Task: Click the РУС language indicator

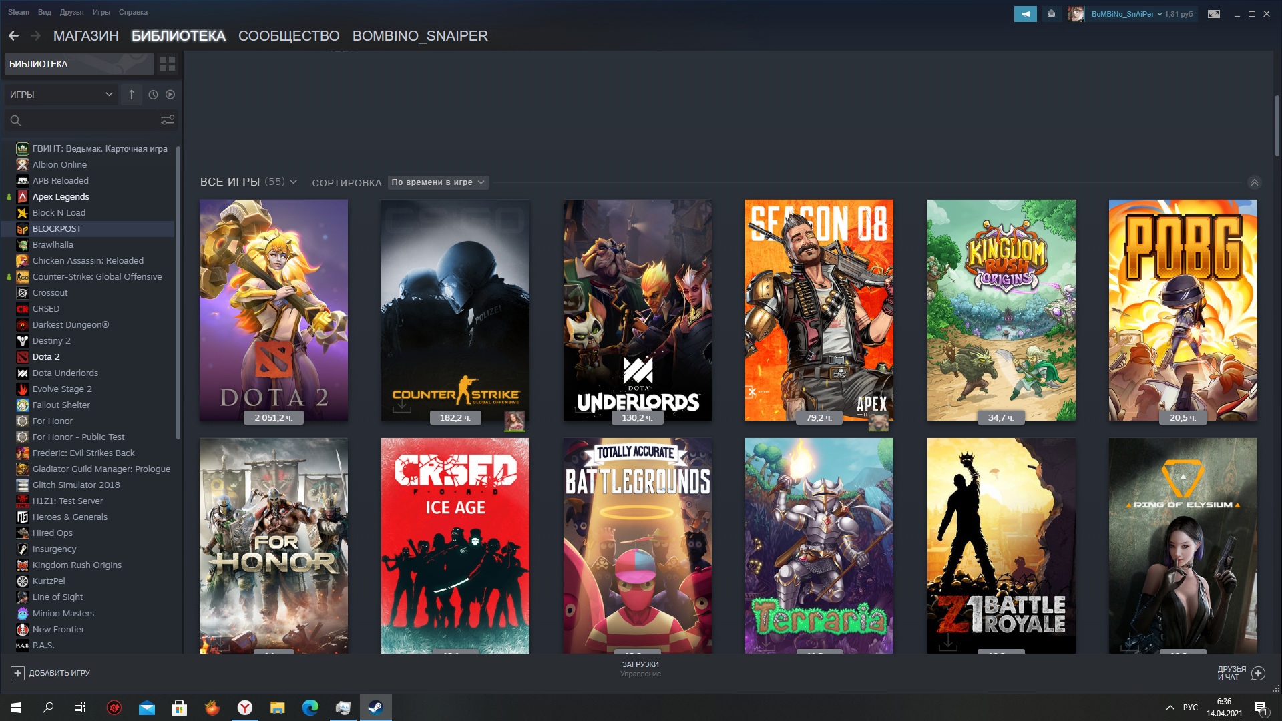Action: [1191, 708]
